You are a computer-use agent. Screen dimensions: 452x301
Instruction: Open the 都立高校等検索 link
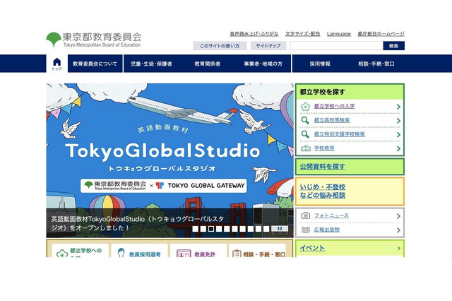click(x=332, y=120)
